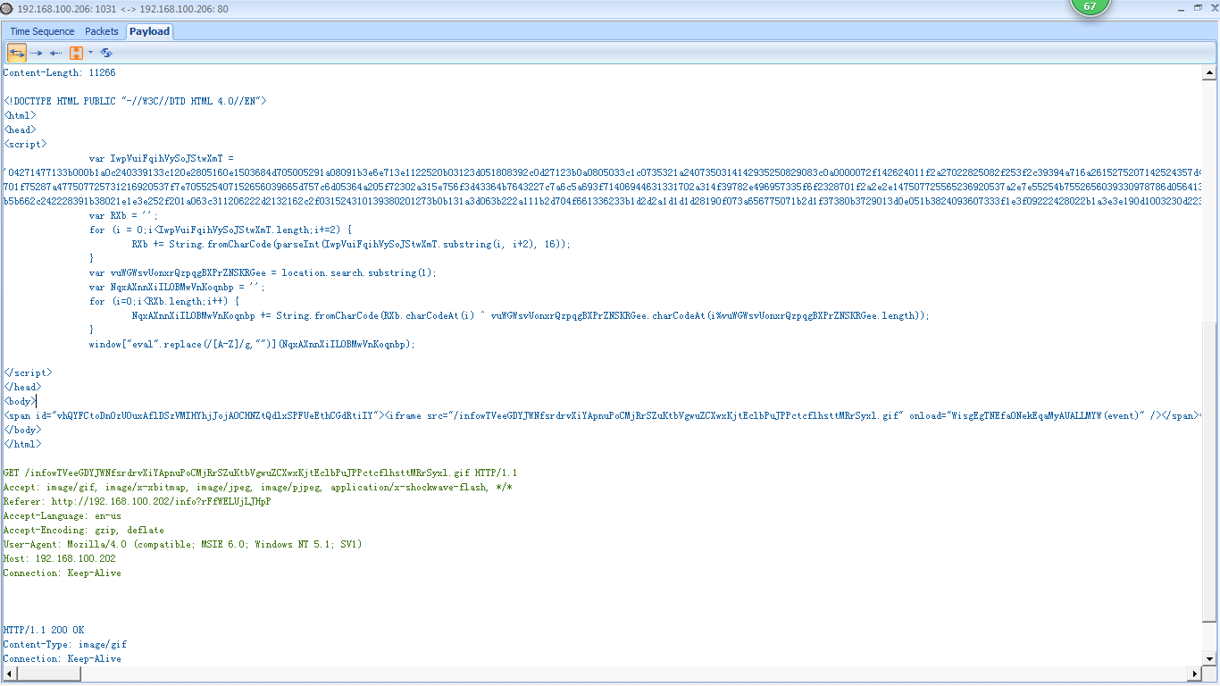Click the RXb += String.fromCharCode line
This screenshot has width=1220, height=686.
point(350,244)
